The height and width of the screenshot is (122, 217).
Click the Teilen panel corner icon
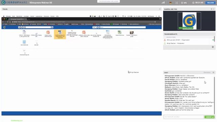(160, 9)
